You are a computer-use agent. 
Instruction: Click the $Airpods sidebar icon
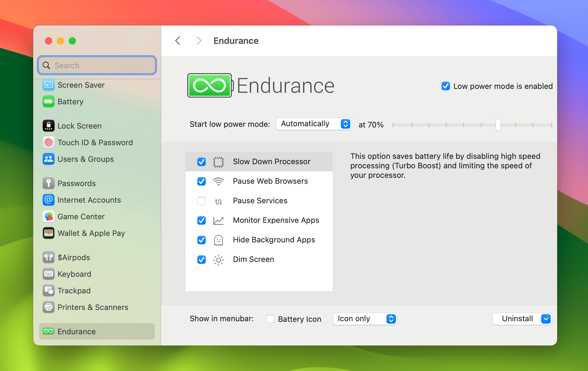tap(49, 258)
